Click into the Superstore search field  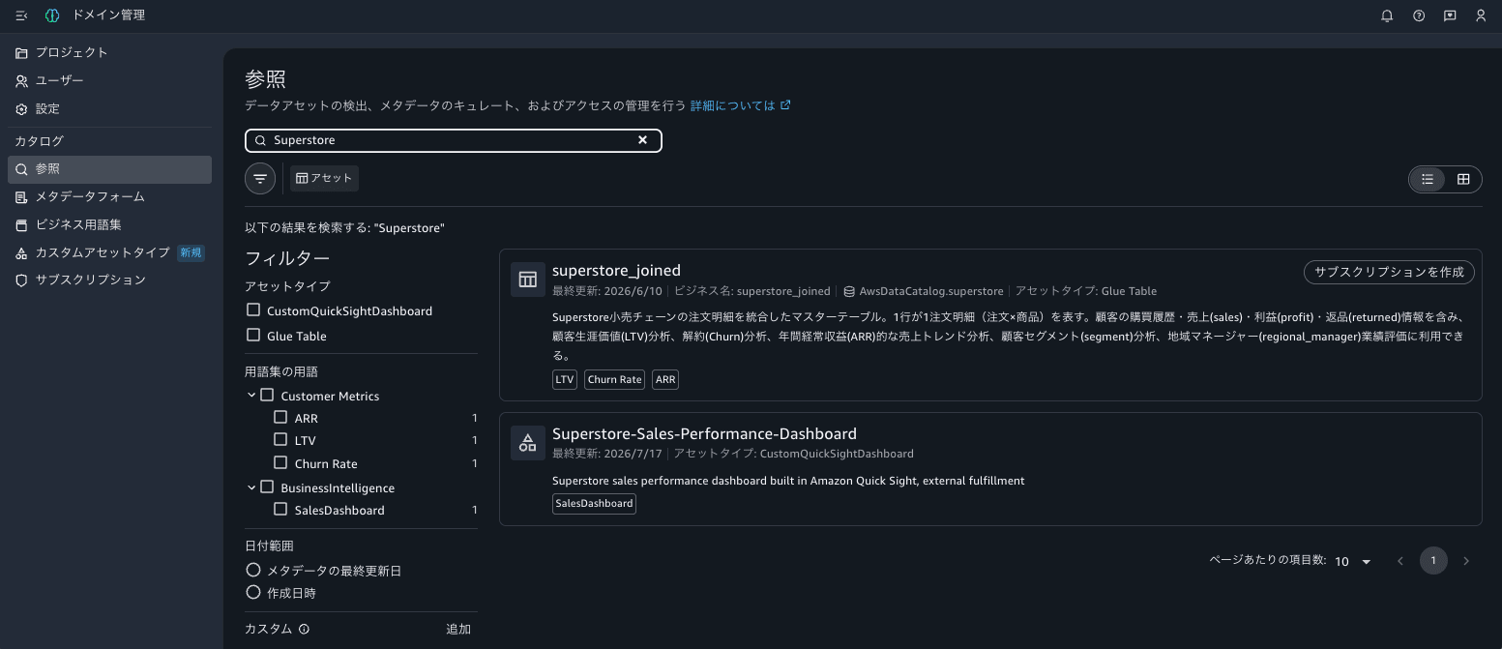tap(454, 140)
